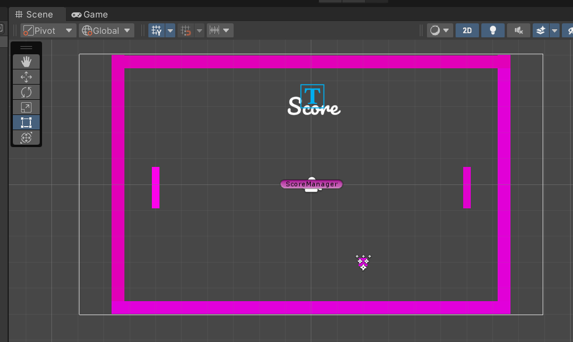The image size is (573, 342).
Task: Toggle scene view lighting
Action: 492,30
